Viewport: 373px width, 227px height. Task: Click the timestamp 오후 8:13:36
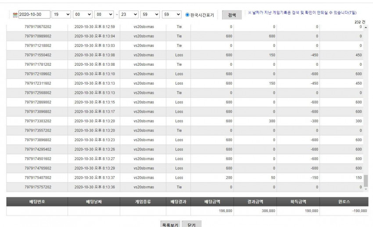105,187
